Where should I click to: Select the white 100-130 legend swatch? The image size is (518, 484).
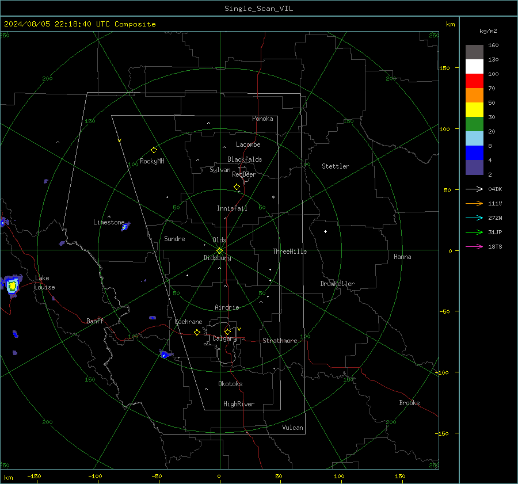tap(474, 67)
